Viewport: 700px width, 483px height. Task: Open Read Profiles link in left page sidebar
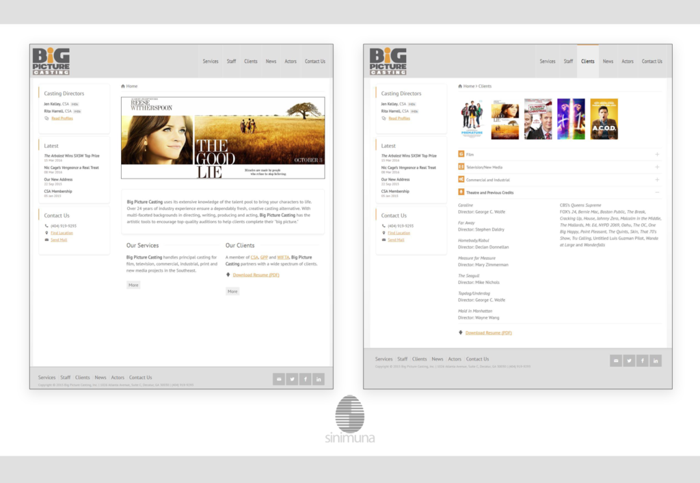pyautogui.click(x=62, y=118)
